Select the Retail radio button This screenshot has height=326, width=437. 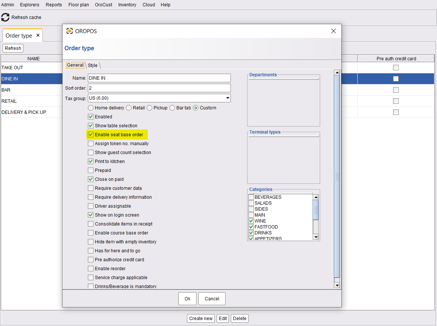coord(128,108)
